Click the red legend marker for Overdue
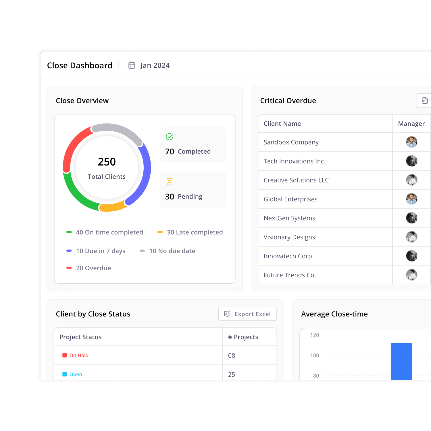The width and height of the screenshot is (431, 431). tap(69, 268)
